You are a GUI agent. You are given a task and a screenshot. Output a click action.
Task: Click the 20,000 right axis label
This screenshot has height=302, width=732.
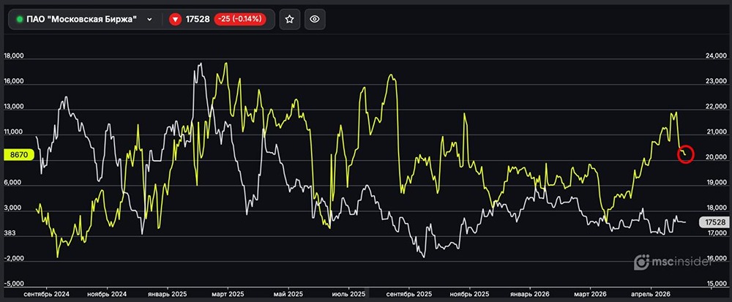(x=714, y=157)
